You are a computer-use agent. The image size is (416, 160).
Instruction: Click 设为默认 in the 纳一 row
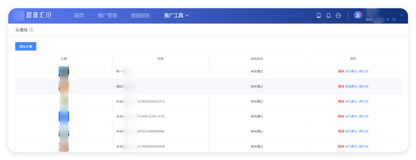(x=352, y=72)
